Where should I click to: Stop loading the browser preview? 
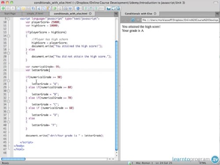point(138,20)
